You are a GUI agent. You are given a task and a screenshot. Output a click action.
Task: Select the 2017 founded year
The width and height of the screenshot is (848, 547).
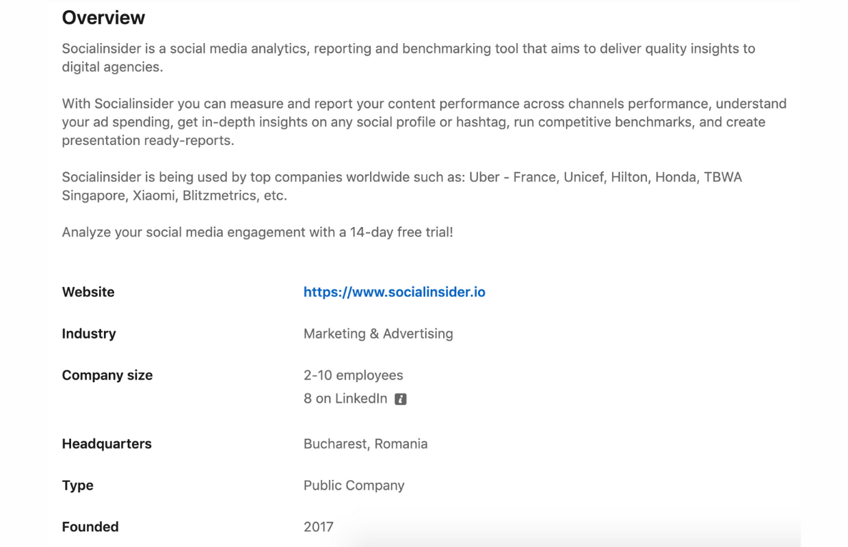319,527
